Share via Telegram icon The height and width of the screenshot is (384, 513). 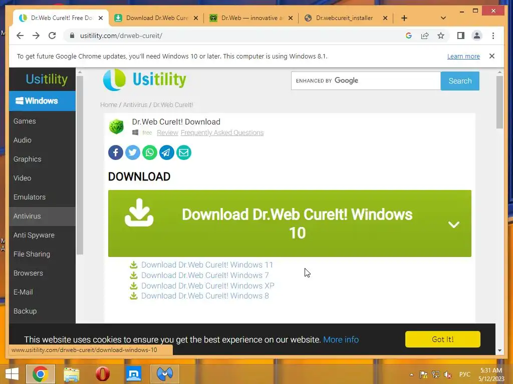tap(166, 152)
